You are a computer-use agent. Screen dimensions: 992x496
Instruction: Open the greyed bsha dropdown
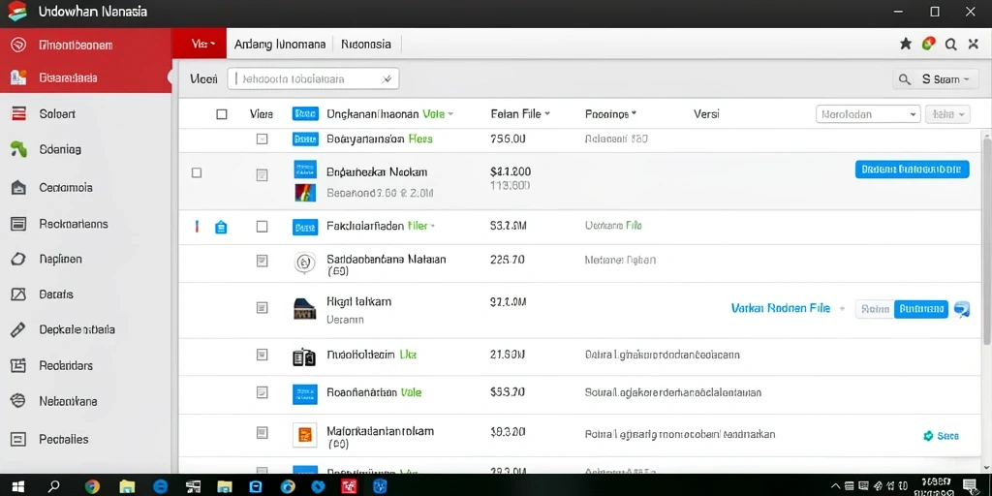[947, 114]
